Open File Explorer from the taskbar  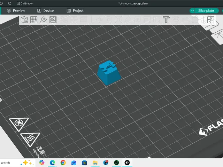pos(95,162)
